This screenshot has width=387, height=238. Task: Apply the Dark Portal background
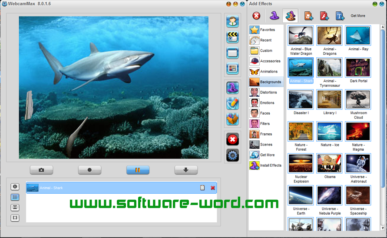coord(358,67)
